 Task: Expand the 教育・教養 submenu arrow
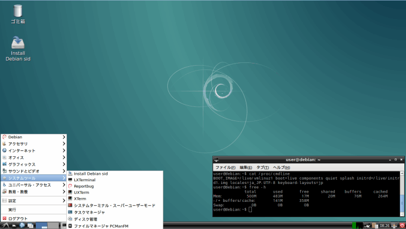point(64,192)
